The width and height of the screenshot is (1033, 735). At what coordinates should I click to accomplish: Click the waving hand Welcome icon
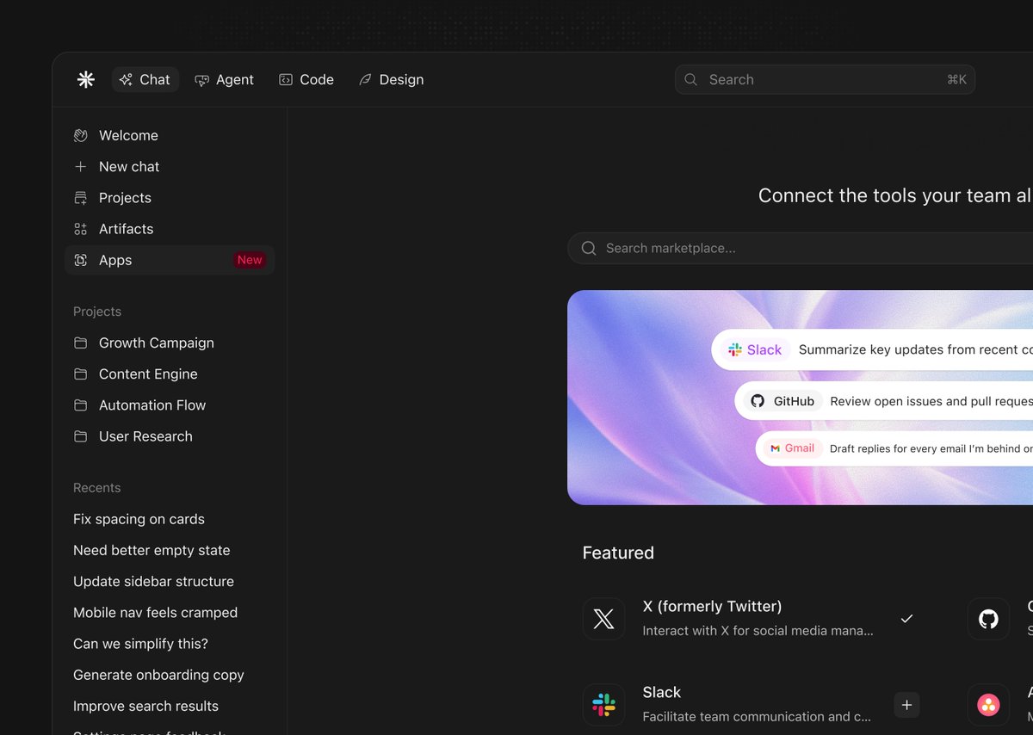(80, 135)
